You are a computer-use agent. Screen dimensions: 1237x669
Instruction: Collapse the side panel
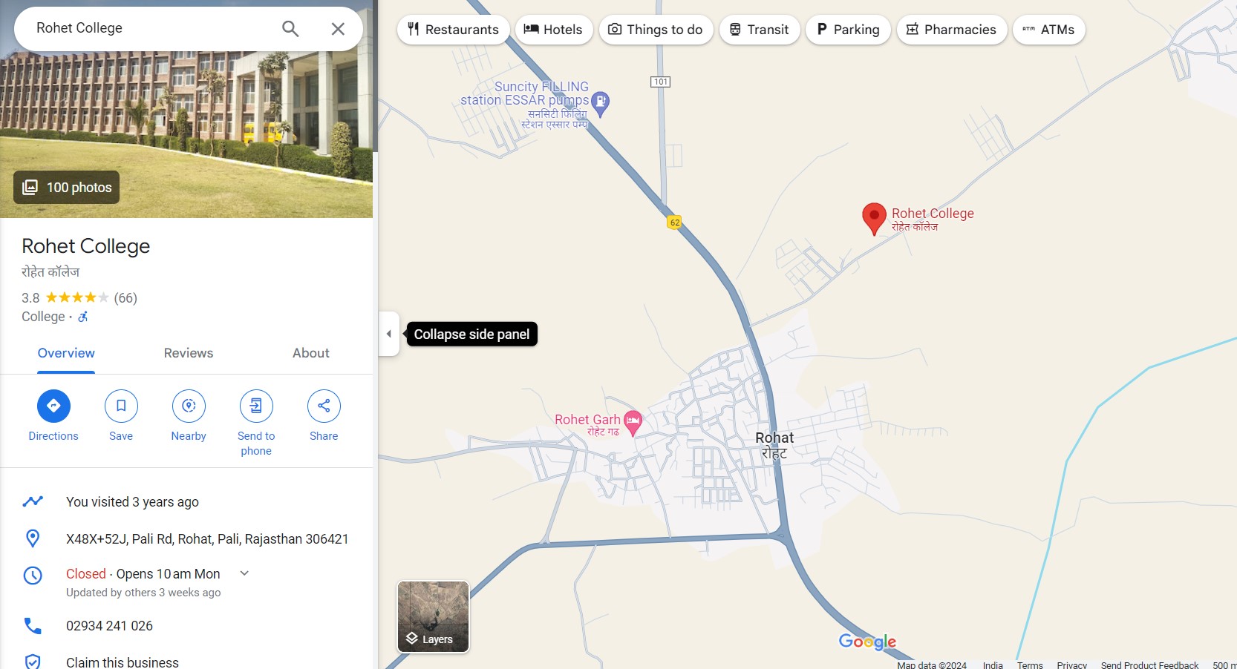coord(389,334)
